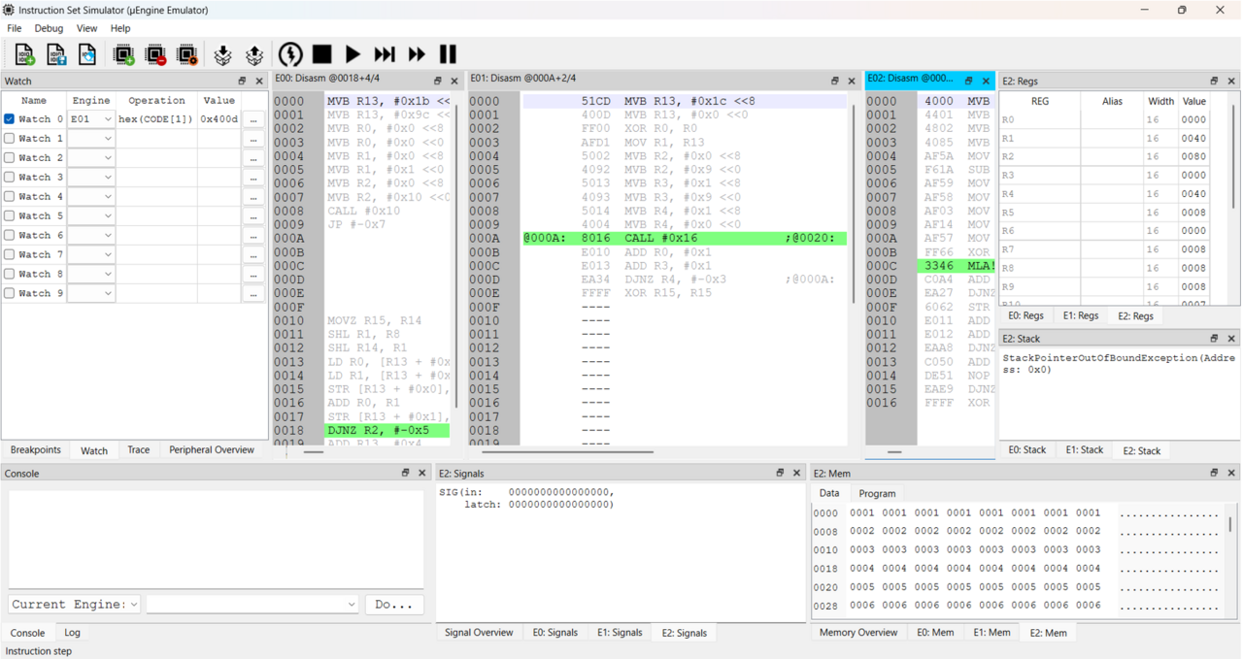Screen dimensions: 1243x659
Task: Click the reset lightning bolt icon
Action: tap(290, 54)
